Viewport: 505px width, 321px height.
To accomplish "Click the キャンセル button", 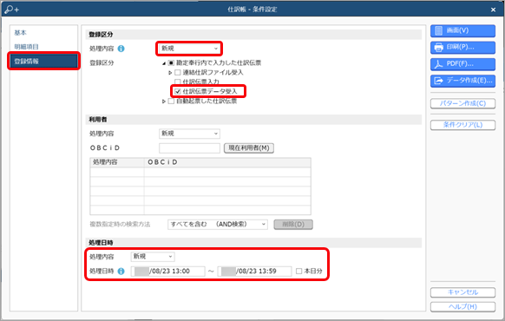I will coord(462,292).
